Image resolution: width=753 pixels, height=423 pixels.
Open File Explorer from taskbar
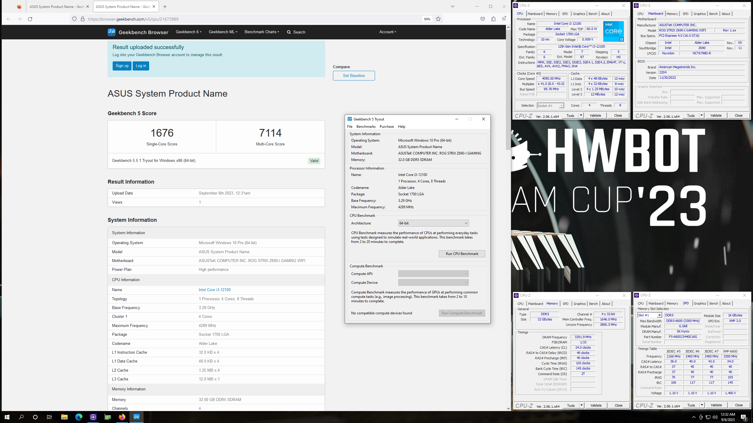click(64, 417)
